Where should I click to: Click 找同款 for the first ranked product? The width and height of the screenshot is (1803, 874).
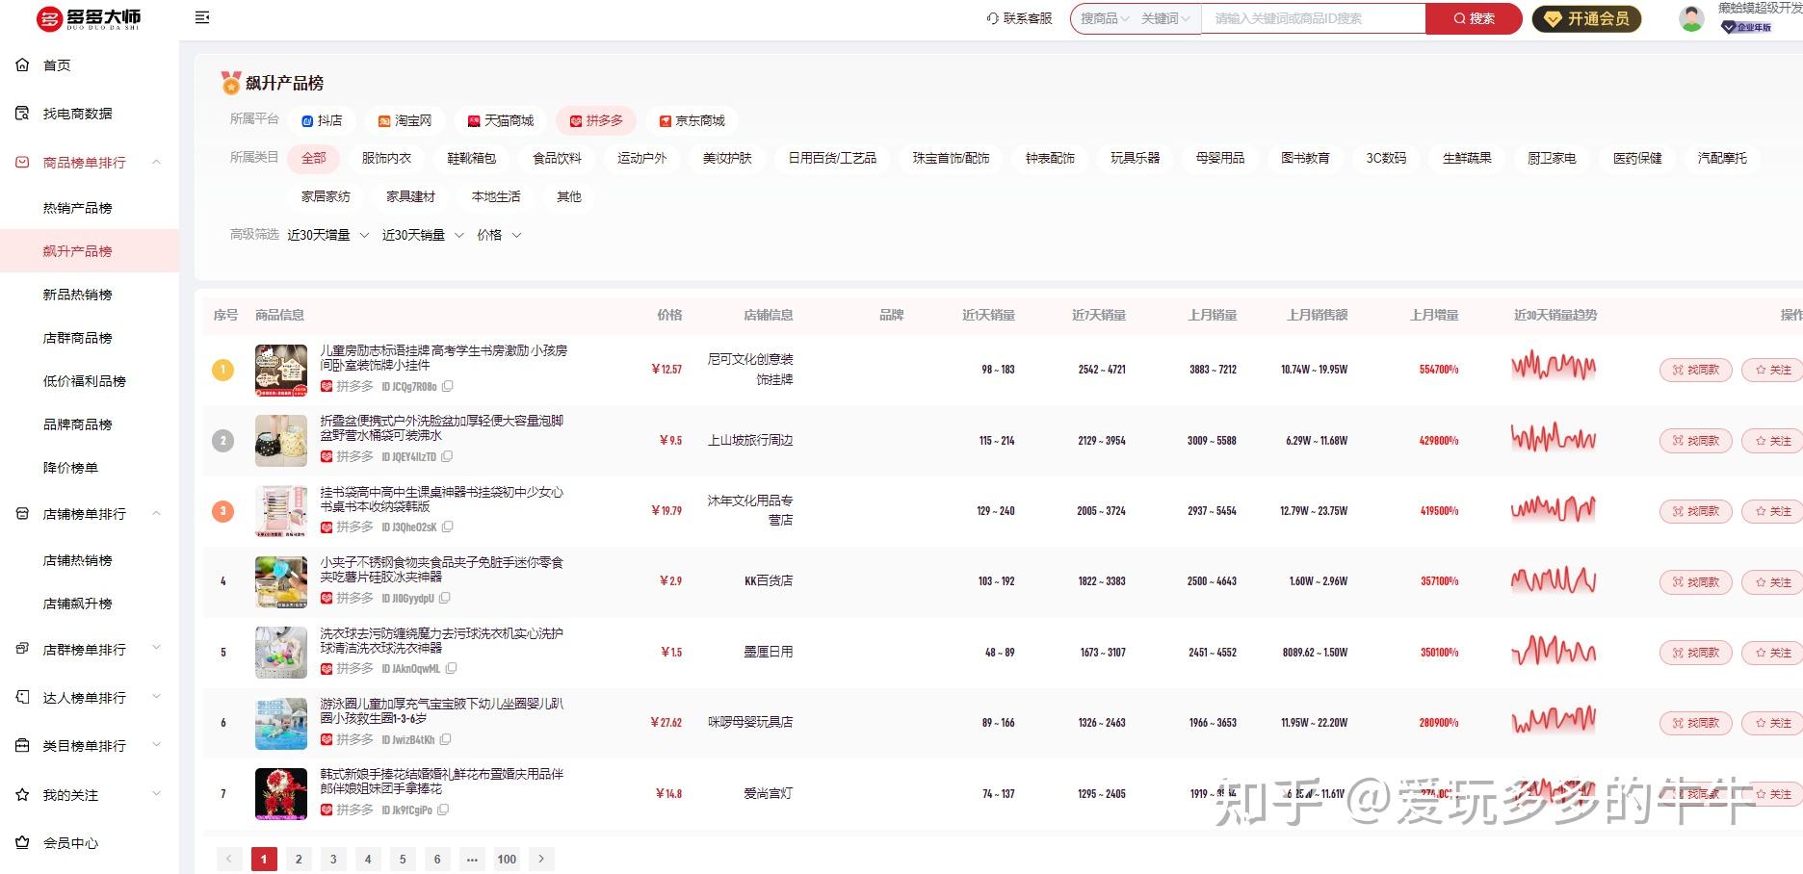click(1695, 370)
